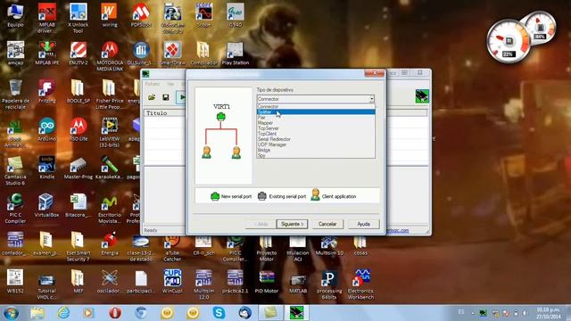
Task: Open the wiring desktop shortcut
Action: (109, 15)
